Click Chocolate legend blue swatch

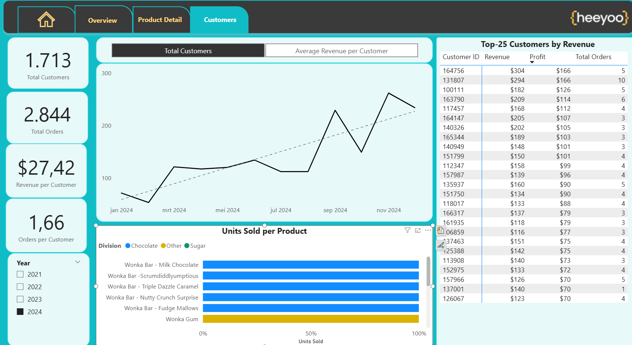point(128,246)
